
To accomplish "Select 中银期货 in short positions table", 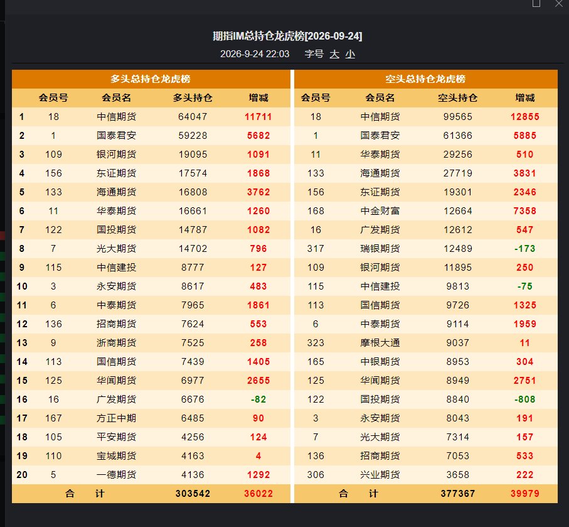I will click(x=380, y=362).
